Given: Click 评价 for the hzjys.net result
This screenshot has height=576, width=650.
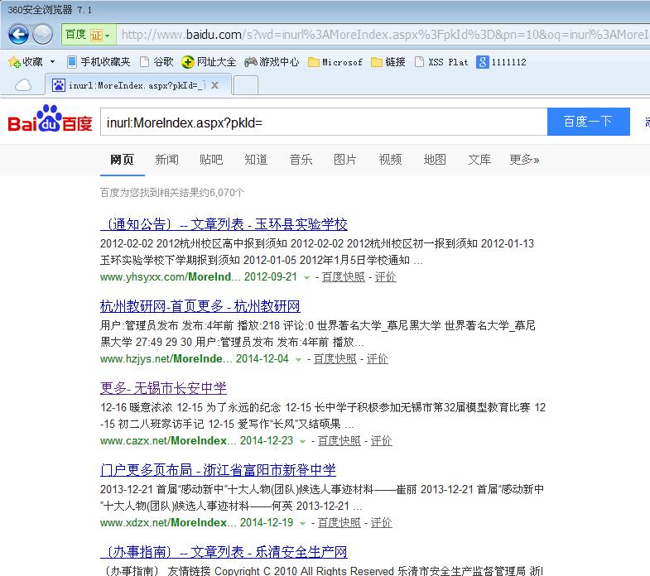Looking at the screenshot, I should click(378, 359).
